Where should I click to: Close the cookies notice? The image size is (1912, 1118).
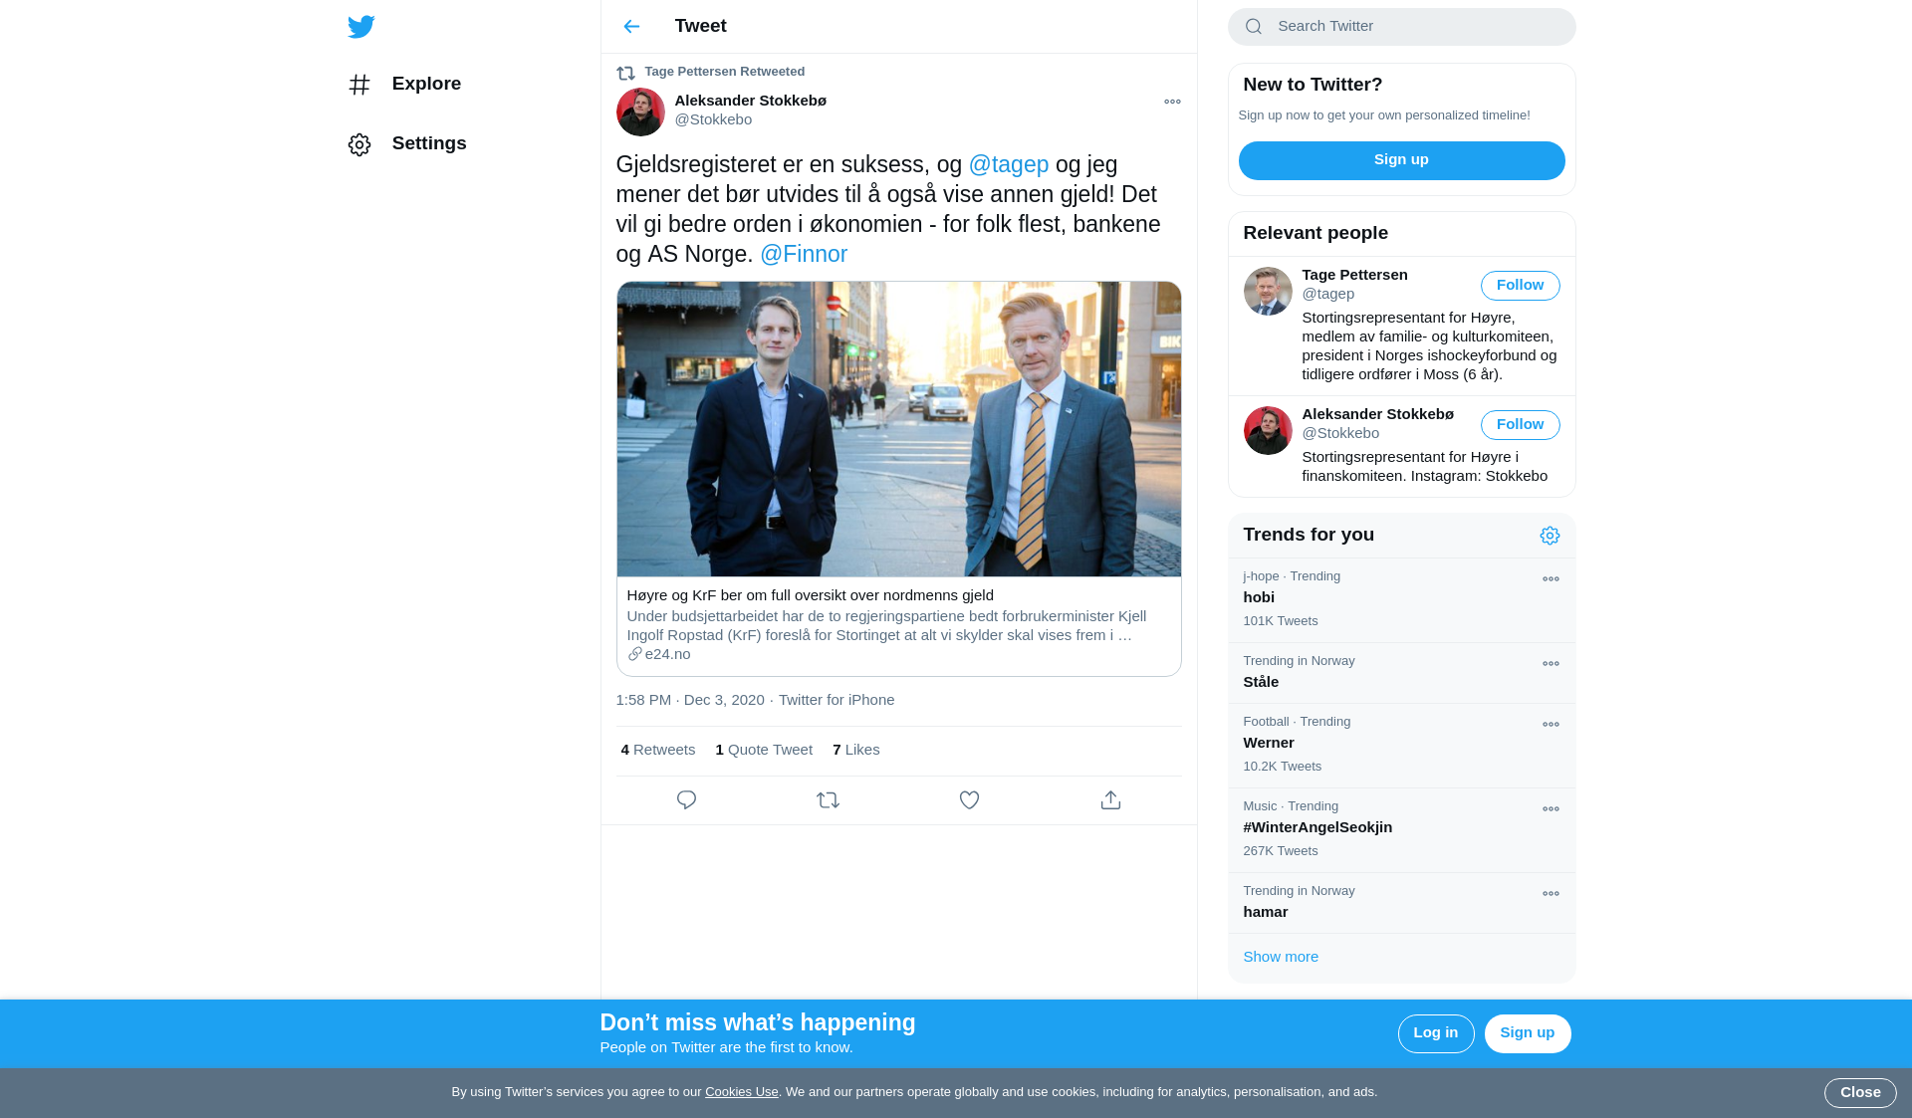coord(1859,1093)
